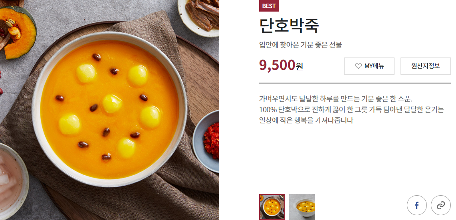Click the 9,500원 price text
Viewport: 456px width, 220px height.
281,65
